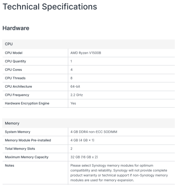Click the Memory table header row
Viewport: 177px width, 187px height.
point(88,123)
